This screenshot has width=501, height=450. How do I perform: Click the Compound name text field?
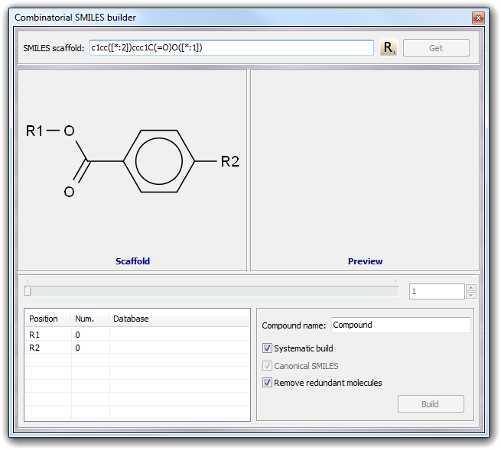click(401, 325)
